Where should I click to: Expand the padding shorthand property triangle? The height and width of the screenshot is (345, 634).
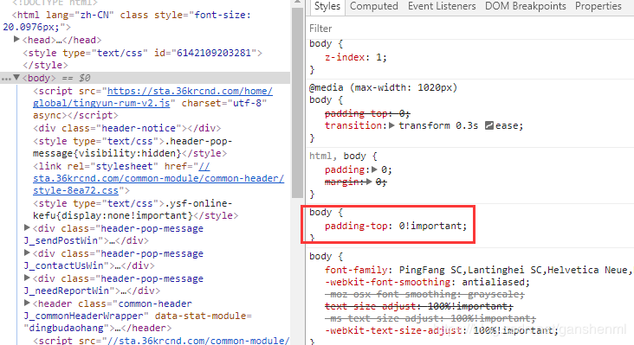pos(374,169)
